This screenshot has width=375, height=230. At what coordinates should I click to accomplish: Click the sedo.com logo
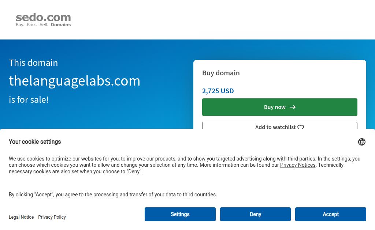coord(43,20)
